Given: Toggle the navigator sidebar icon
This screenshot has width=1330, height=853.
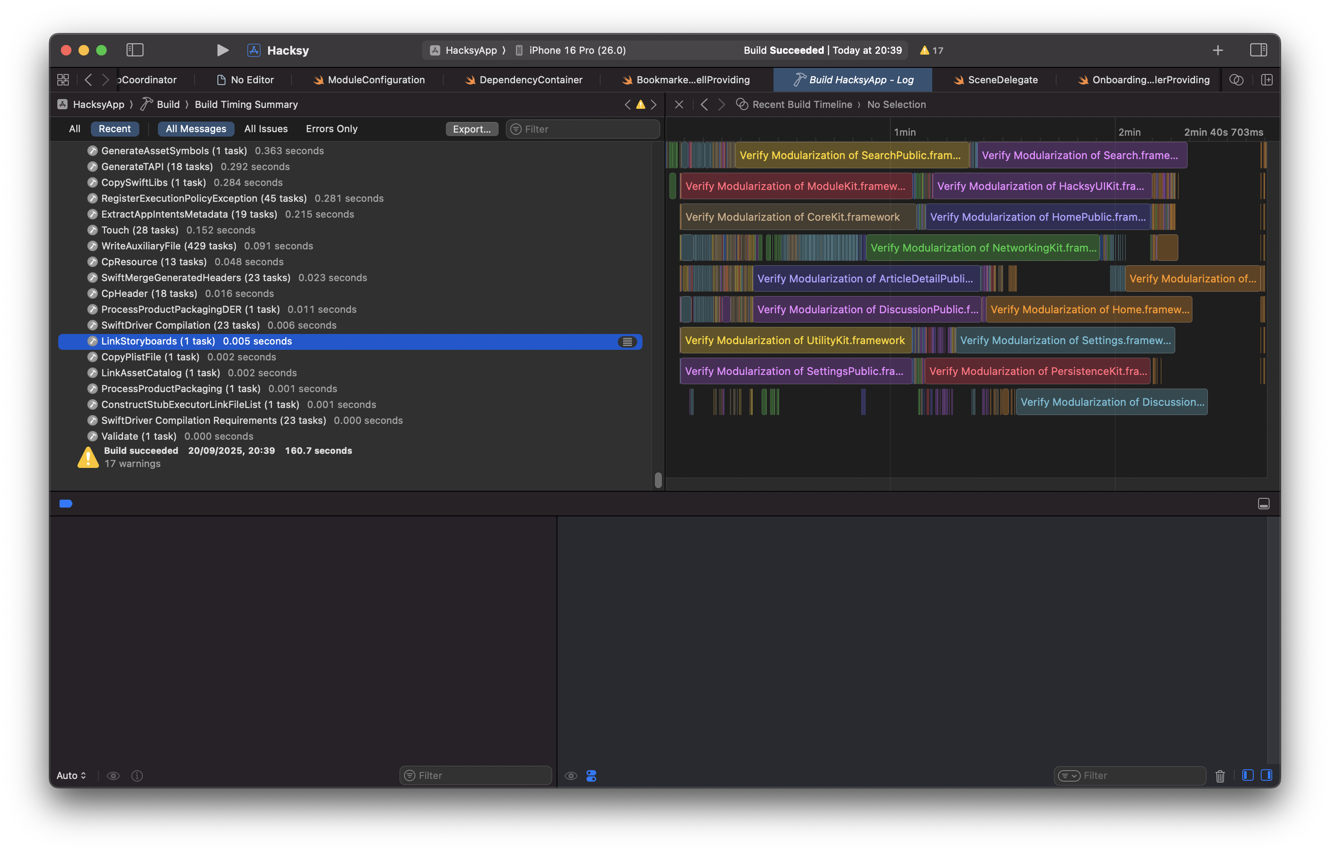Looking at the screenshot, I should [134, 50].
